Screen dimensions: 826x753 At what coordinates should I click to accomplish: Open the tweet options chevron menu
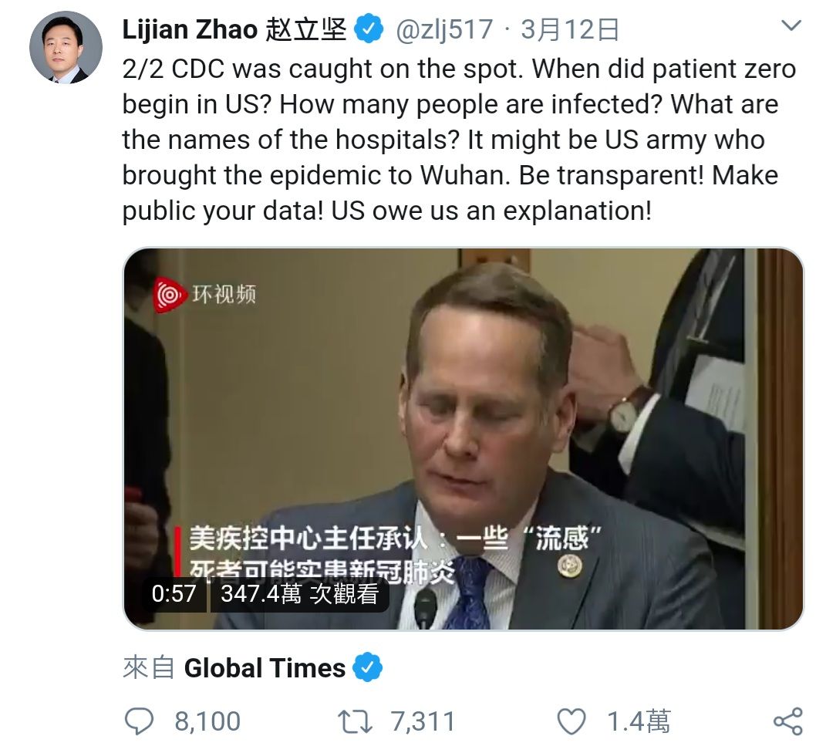(791, 25)
